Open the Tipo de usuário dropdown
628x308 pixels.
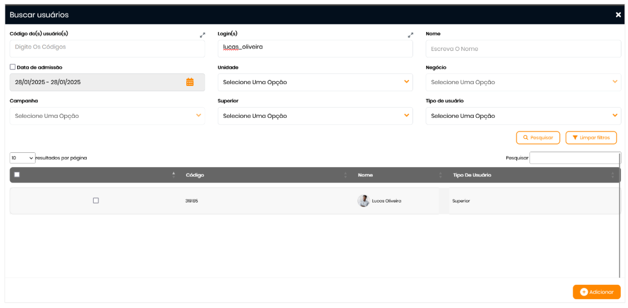pos(523,116)
